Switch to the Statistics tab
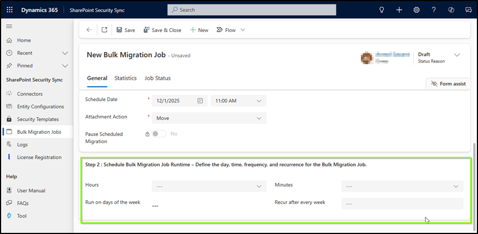This screenshot has height=234, width=478. point(125,78)
